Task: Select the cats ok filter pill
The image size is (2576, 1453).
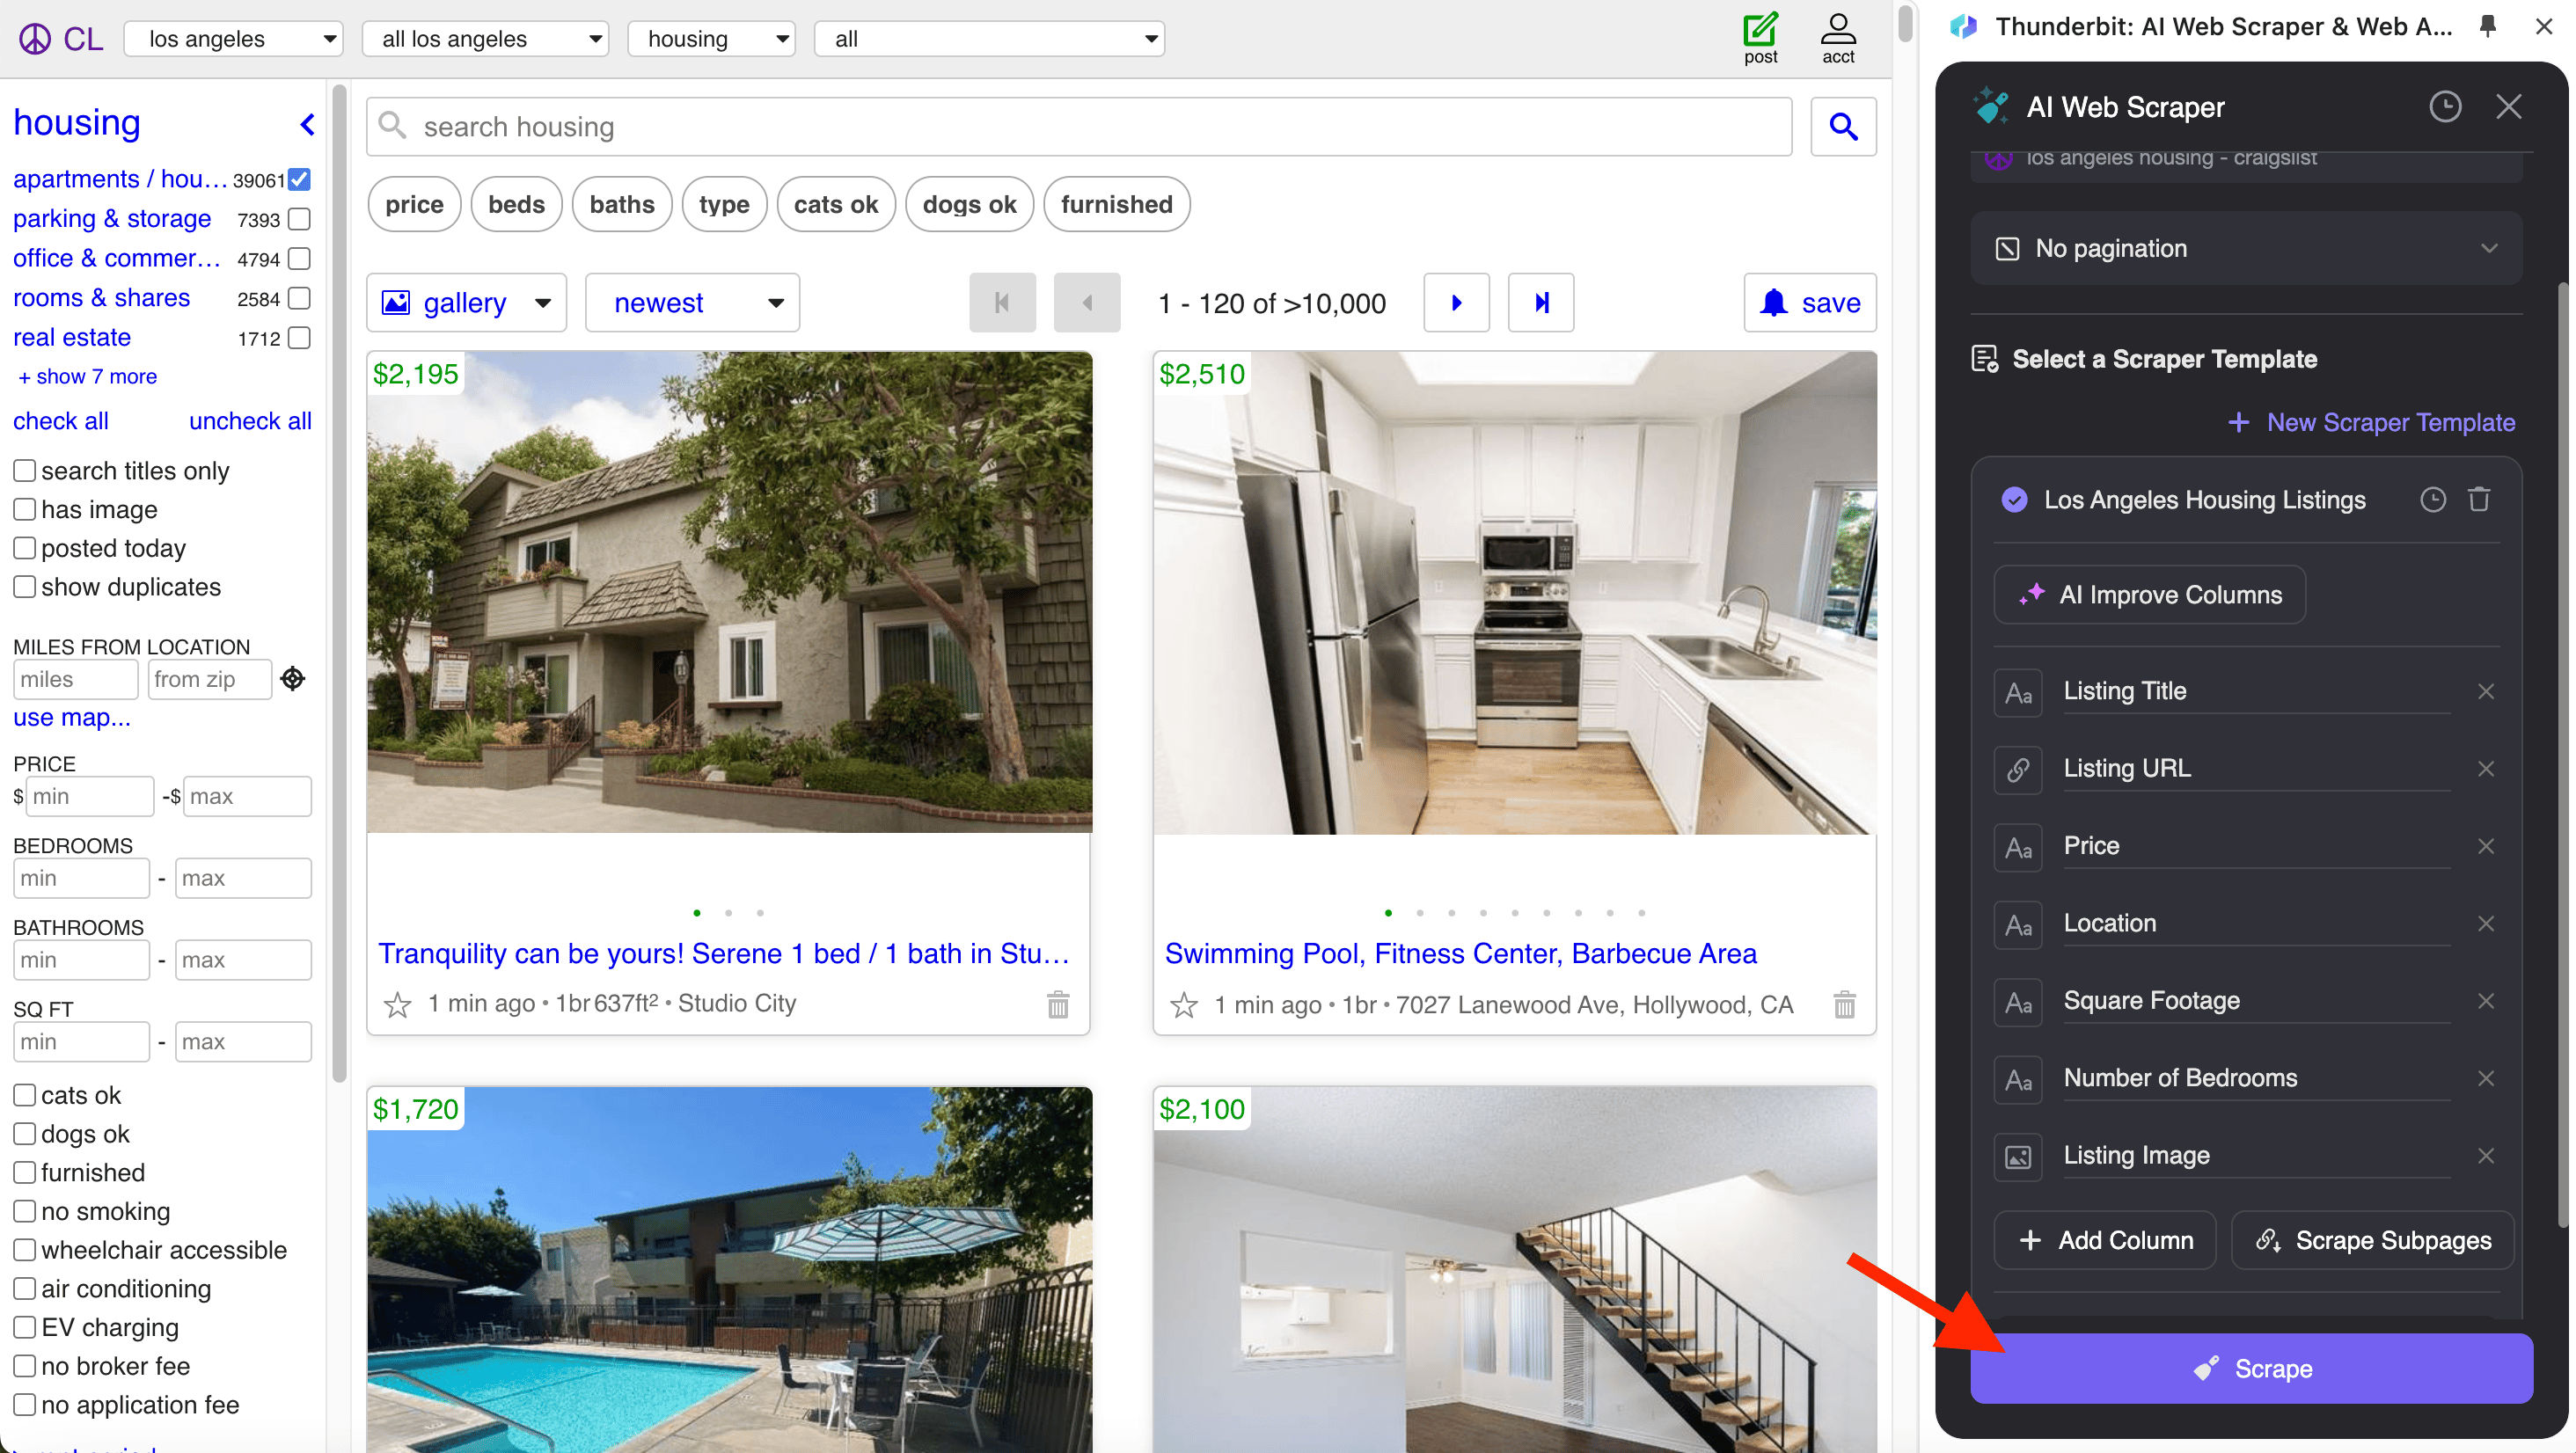Action: pyautogui.click(x=835, y=205)
